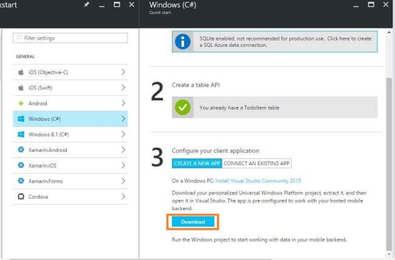Expand the Android row chevron
The width and height of the screenshot is (395, 260).
pos(123,103)
